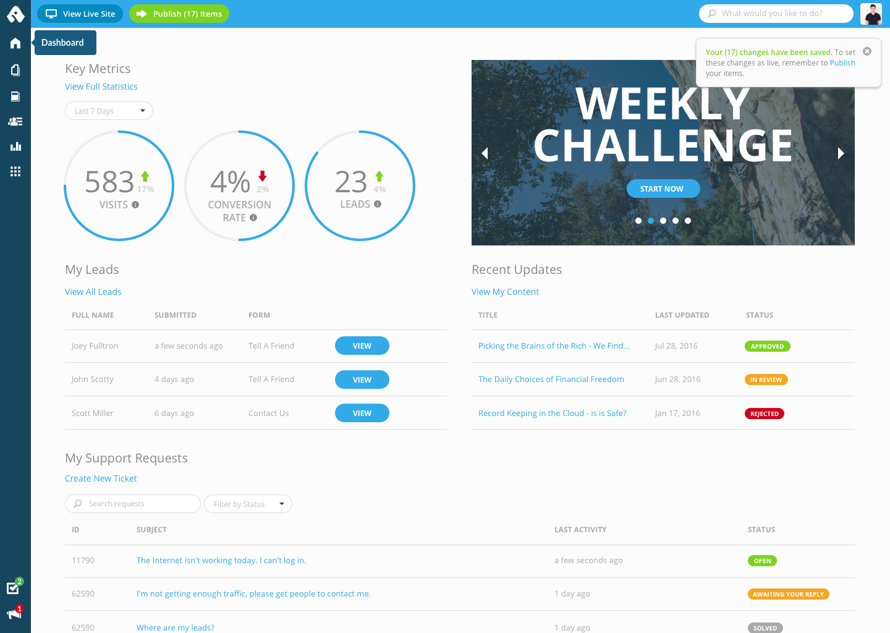Focus the Search requests field
The width and height of the screenshot is (890, 633).
[133, 504]
